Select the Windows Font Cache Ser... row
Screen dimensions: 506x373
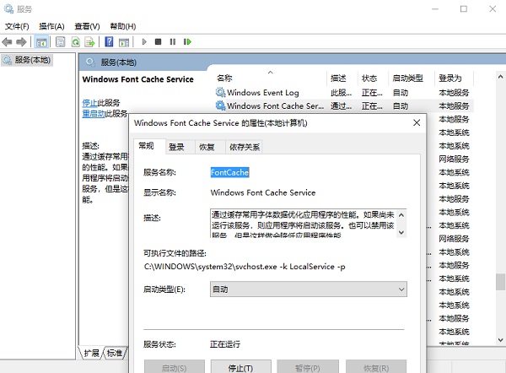[343, 106]
